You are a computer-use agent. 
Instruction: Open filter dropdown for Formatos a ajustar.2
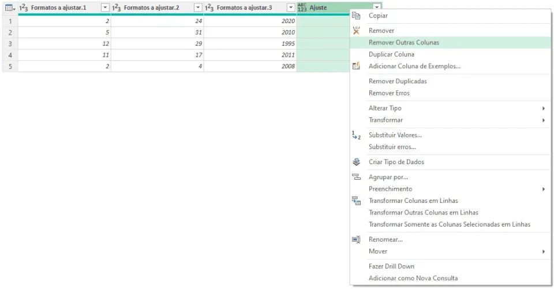point(198,8)
